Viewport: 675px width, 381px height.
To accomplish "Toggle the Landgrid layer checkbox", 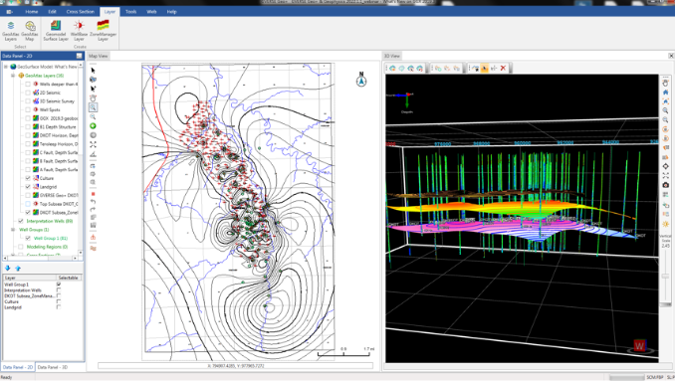I will [28, 187].
